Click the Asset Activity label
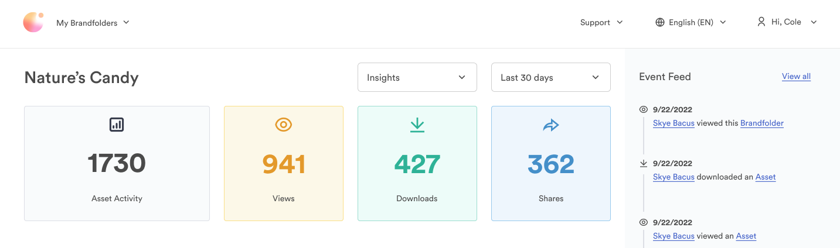This screenshot has height=248, width=840. point(117,198)
